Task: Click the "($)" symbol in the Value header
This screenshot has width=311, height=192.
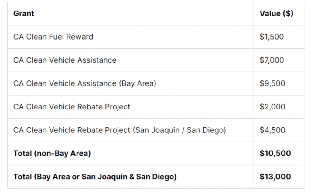Action: [287, 14]
